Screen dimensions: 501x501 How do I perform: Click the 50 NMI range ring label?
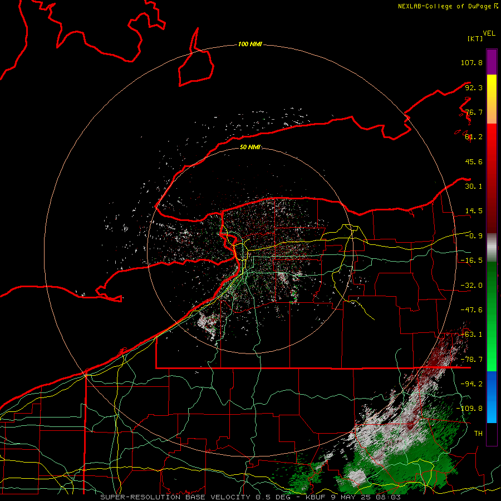250,148
